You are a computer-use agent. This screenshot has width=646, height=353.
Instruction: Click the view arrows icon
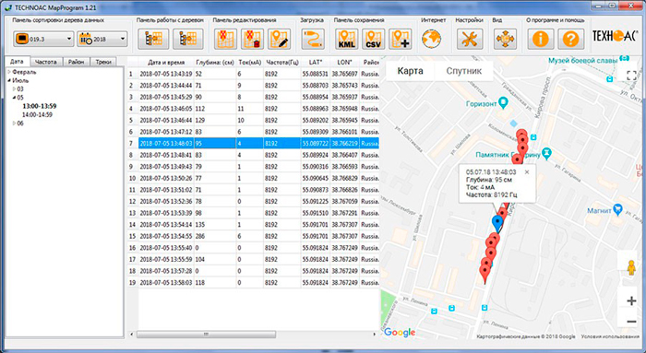(x=505, y=39)
